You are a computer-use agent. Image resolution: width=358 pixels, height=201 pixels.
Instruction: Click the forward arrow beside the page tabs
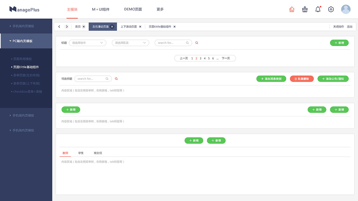[67, 27]
